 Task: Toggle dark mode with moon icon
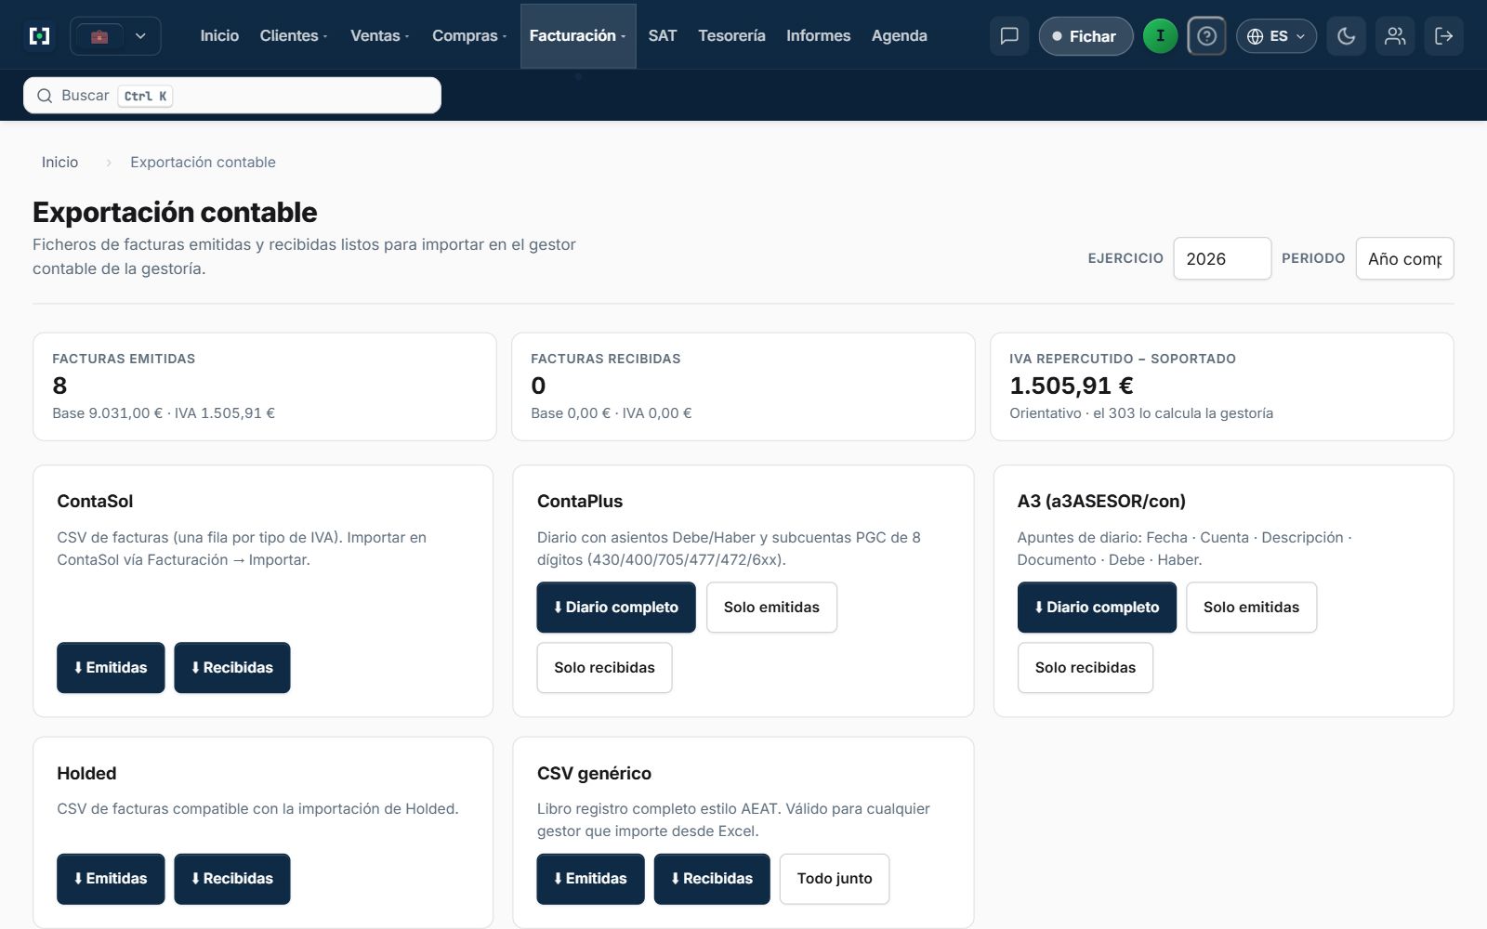[x=1346, y=36]
